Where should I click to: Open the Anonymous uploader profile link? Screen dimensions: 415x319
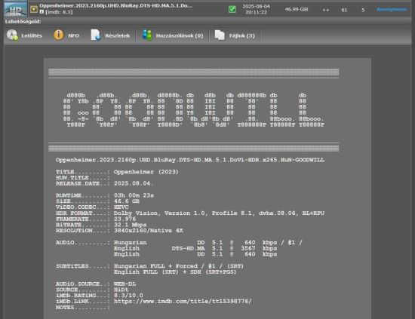[392, 9]
